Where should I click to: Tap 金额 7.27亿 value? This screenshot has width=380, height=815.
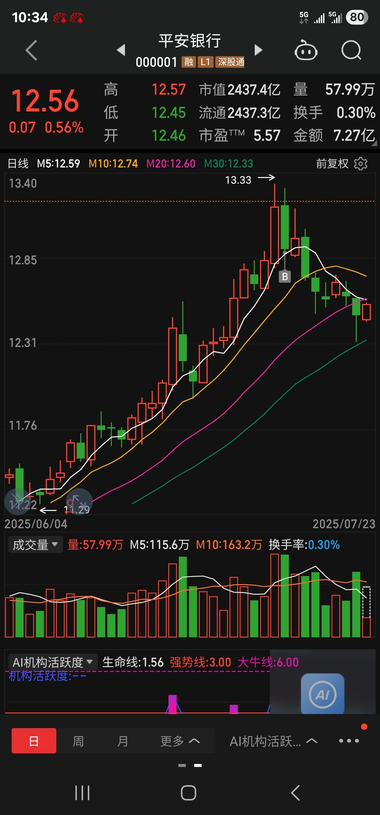tap(335, 135)
